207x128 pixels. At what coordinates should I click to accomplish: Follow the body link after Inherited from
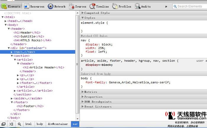pos(107,74)
